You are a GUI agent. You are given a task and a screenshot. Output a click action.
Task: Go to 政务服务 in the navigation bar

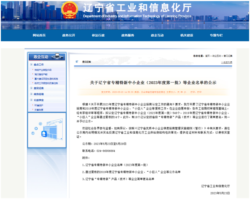pyautogui.click(x=128, y=35)
